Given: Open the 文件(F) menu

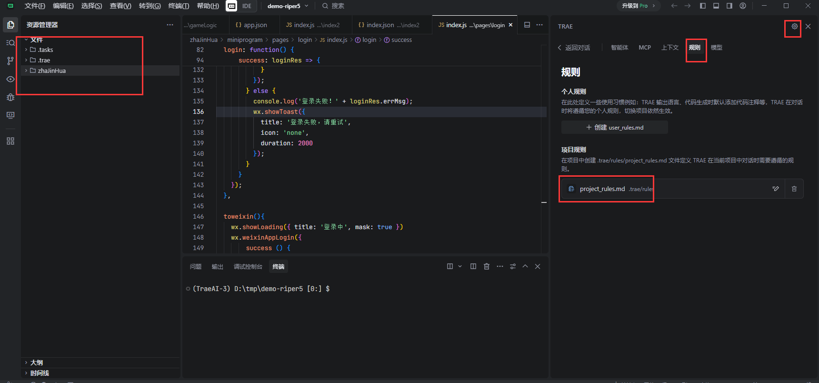Looking at the screenshot, I should point(35,6).
